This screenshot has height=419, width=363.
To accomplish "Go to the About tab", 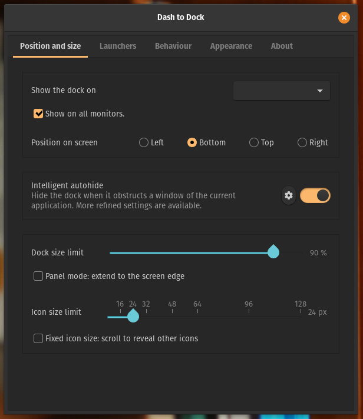I will point(282,46).
